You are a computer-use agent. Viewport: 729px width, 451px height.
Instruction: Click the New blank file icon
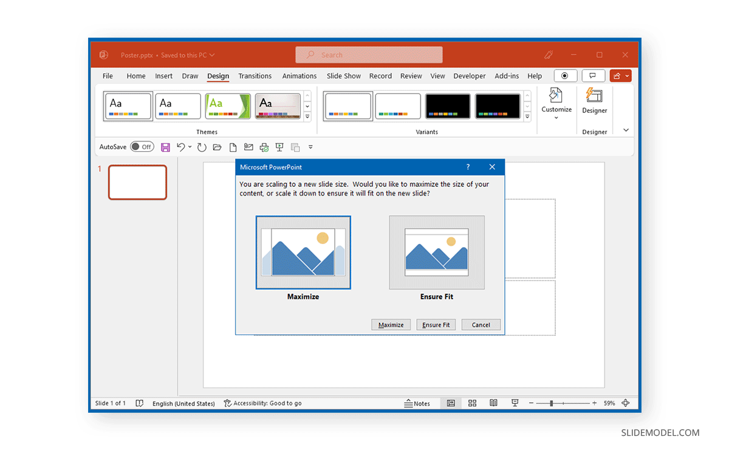click(x=233, y=147)
